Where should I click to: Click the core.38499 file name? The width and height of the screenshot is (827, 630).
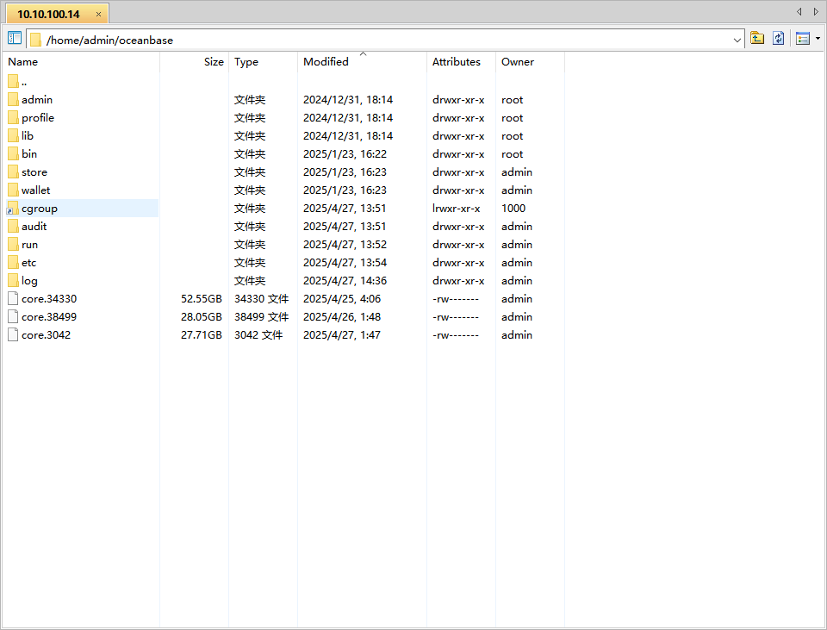coord(49,316)
